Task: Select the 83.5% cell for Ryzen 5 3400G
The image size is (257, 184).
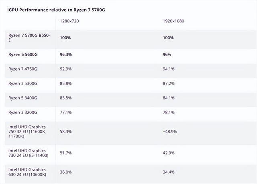Action: click(66, 98)
